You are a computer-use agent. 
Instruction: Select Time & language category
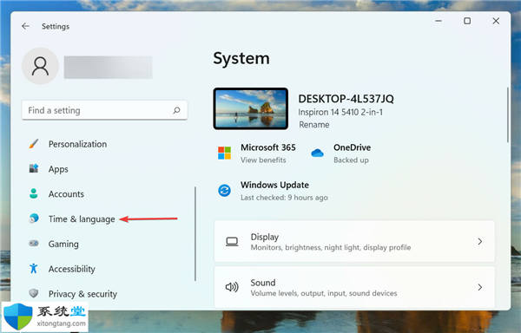(x=82, y=219)
